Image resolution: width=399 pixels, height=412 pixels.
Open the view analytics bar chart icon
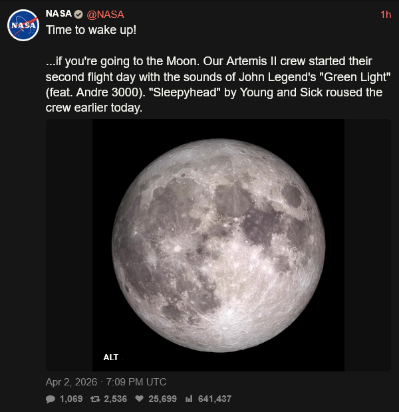189,399
